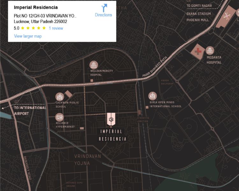Click the Amar Shaheed Path road label
The height and width of the screenshot is (191, 239).
pos(155,67)
